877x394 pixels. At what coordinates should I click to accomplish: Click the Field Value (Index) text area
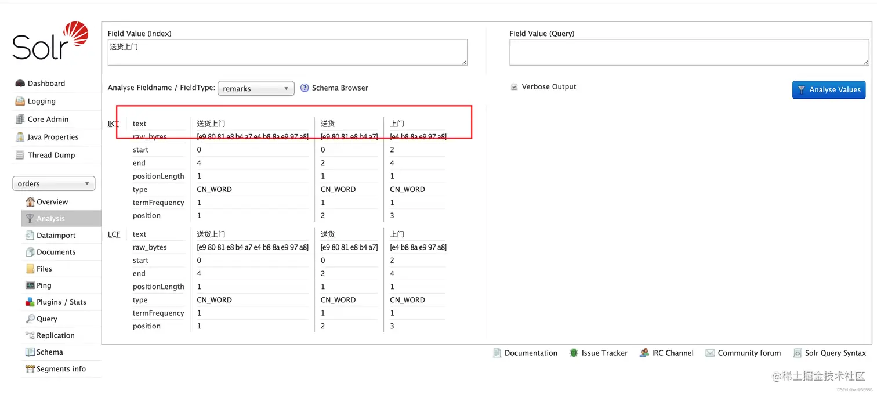pyautogui.click(x=287, y=52)
